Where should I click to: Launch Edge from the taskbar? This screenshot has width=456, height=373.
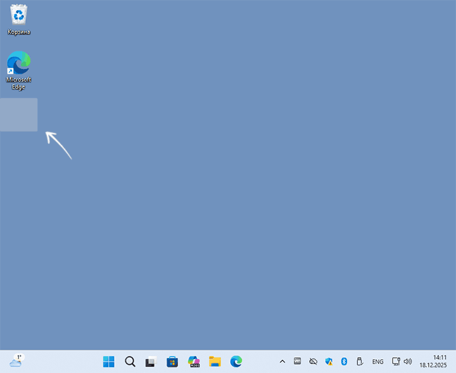236,362
